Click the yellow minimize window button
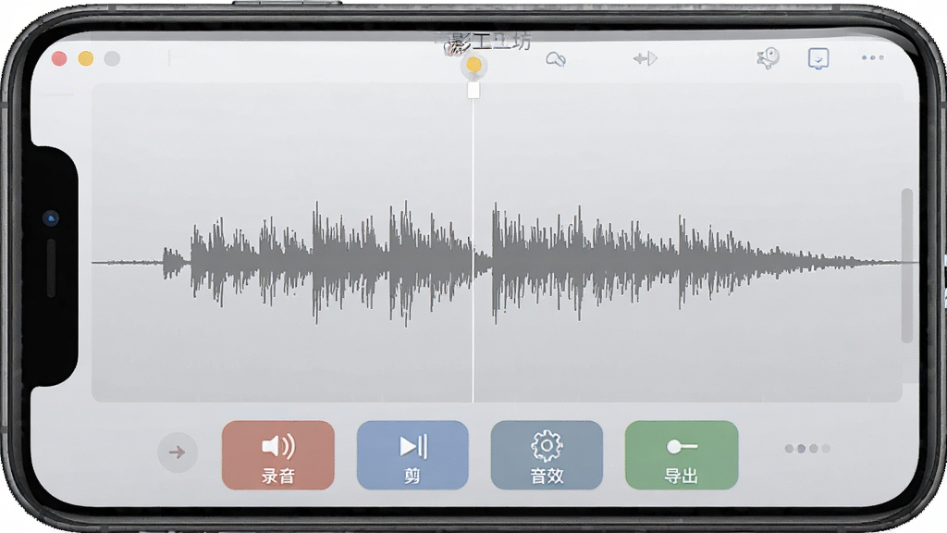The height and width of the screenshot is (533, 947). (86, 58)
